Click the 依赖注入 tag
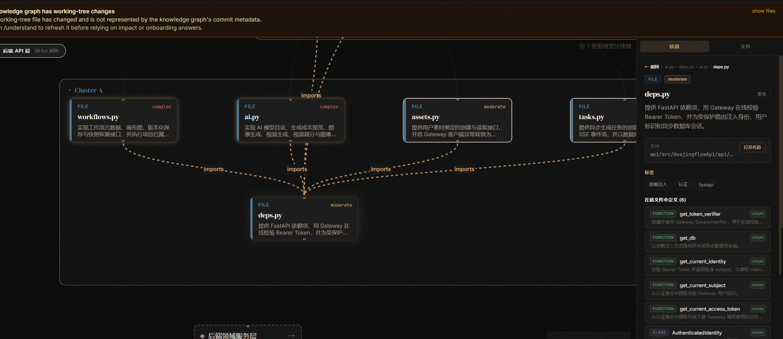The height and width of the screenshot is (339, 783). [x=658, y=185]
